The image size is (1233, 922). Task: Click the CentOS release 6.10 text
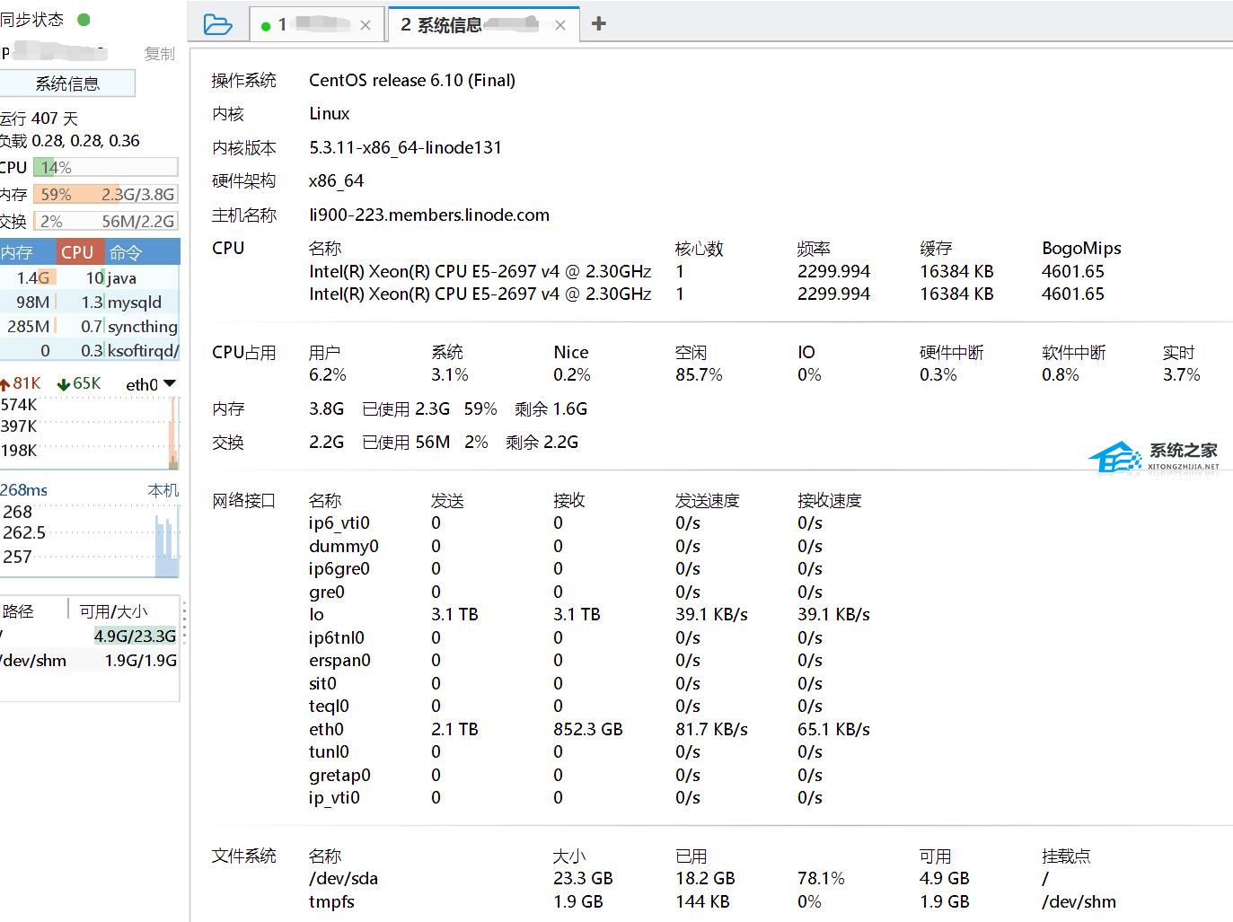coord(412,80)
